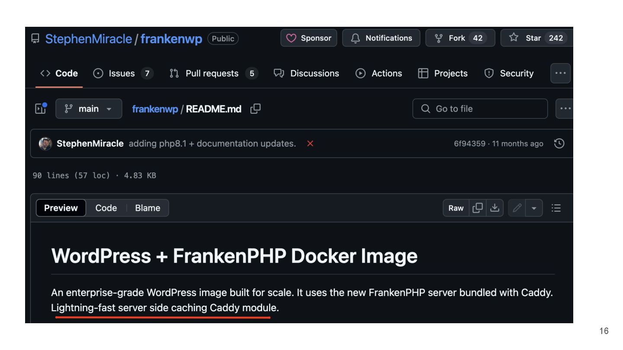This screenshot has height=350, width=623.
Task: Open the main branch dropdown
Action: (89, 109)
